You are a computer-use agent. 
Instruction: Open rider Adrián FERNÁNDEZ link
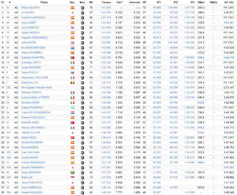coord(33,162)
